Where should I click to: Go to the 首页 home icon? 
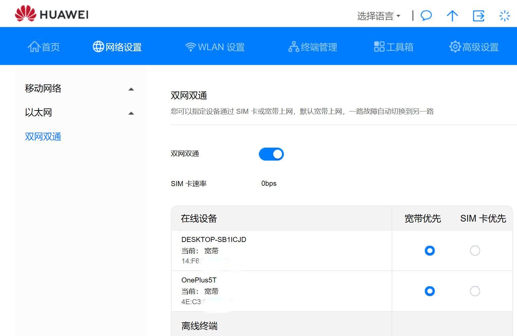(34, 47)
